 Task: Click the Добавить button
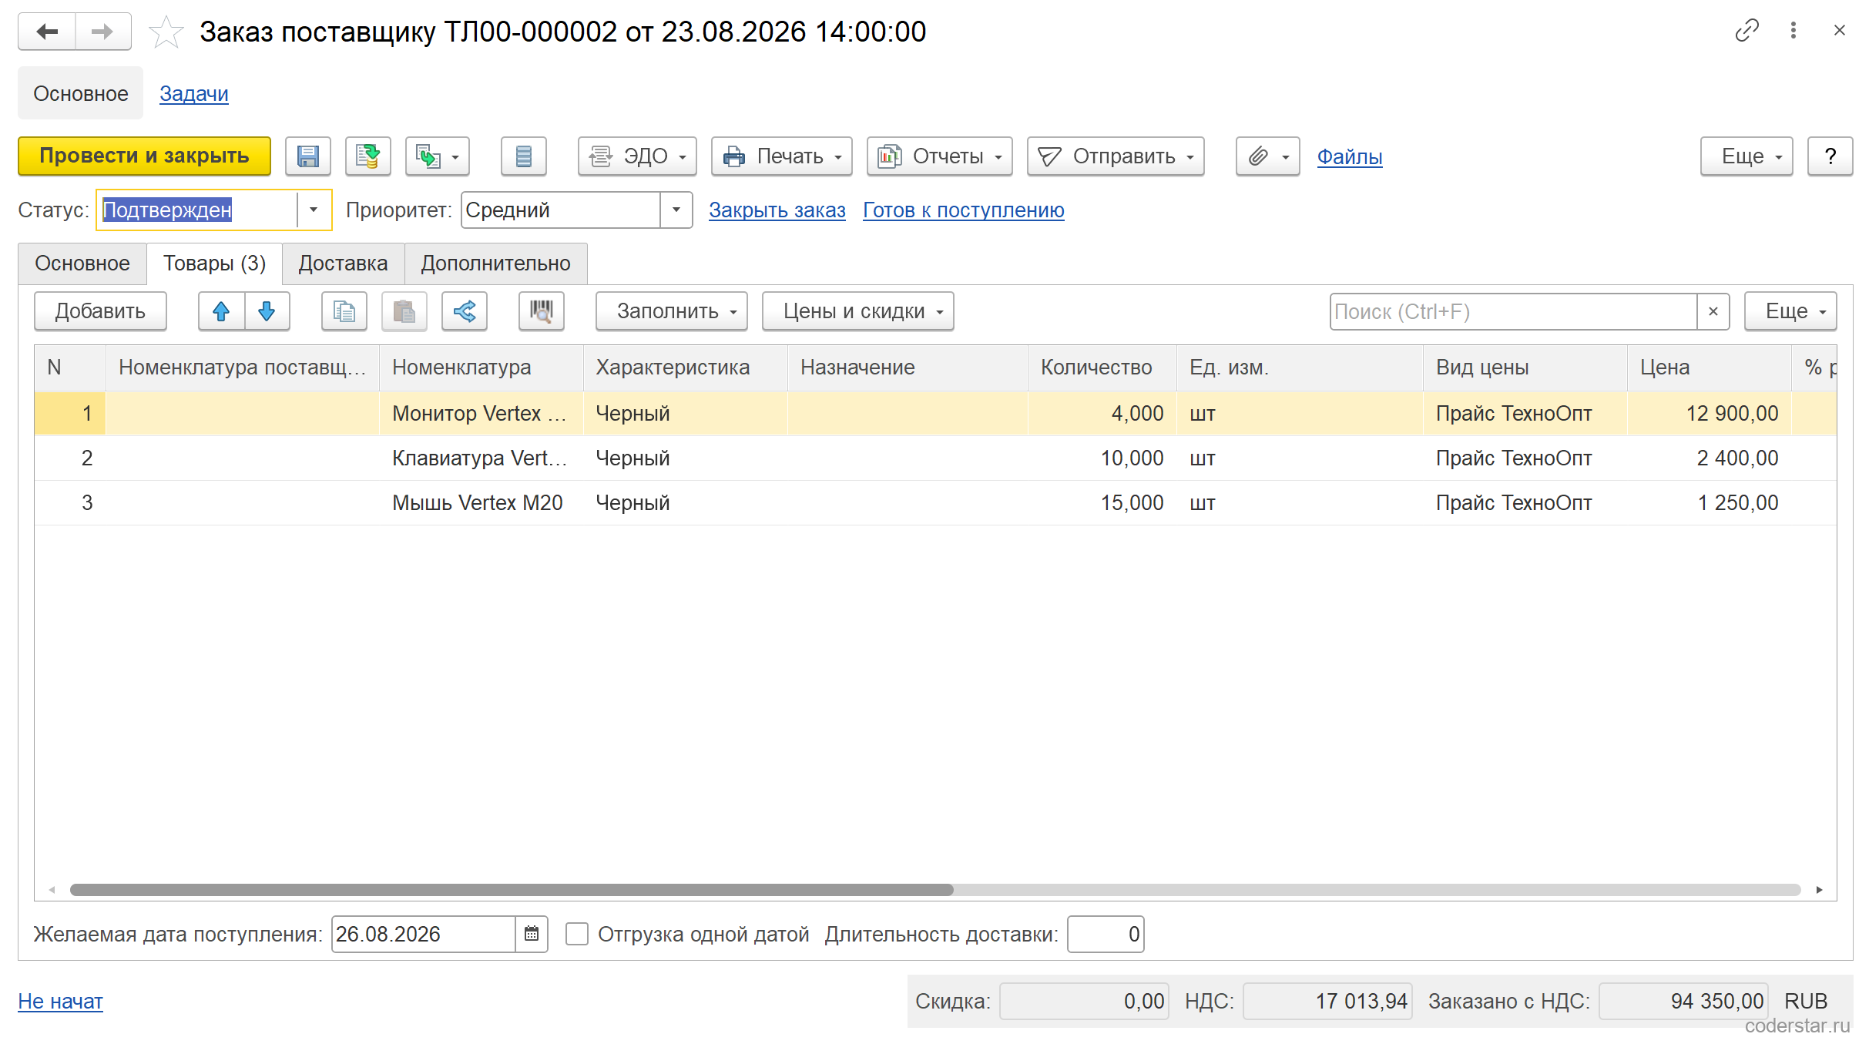click(100, 311)
